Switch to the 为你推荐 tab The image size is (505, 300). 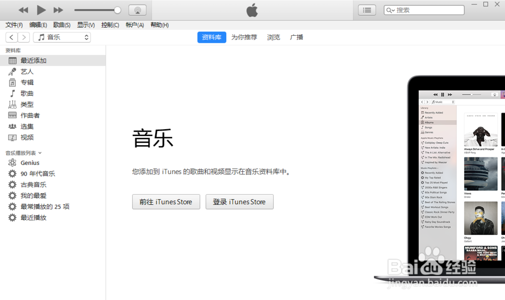244,37
